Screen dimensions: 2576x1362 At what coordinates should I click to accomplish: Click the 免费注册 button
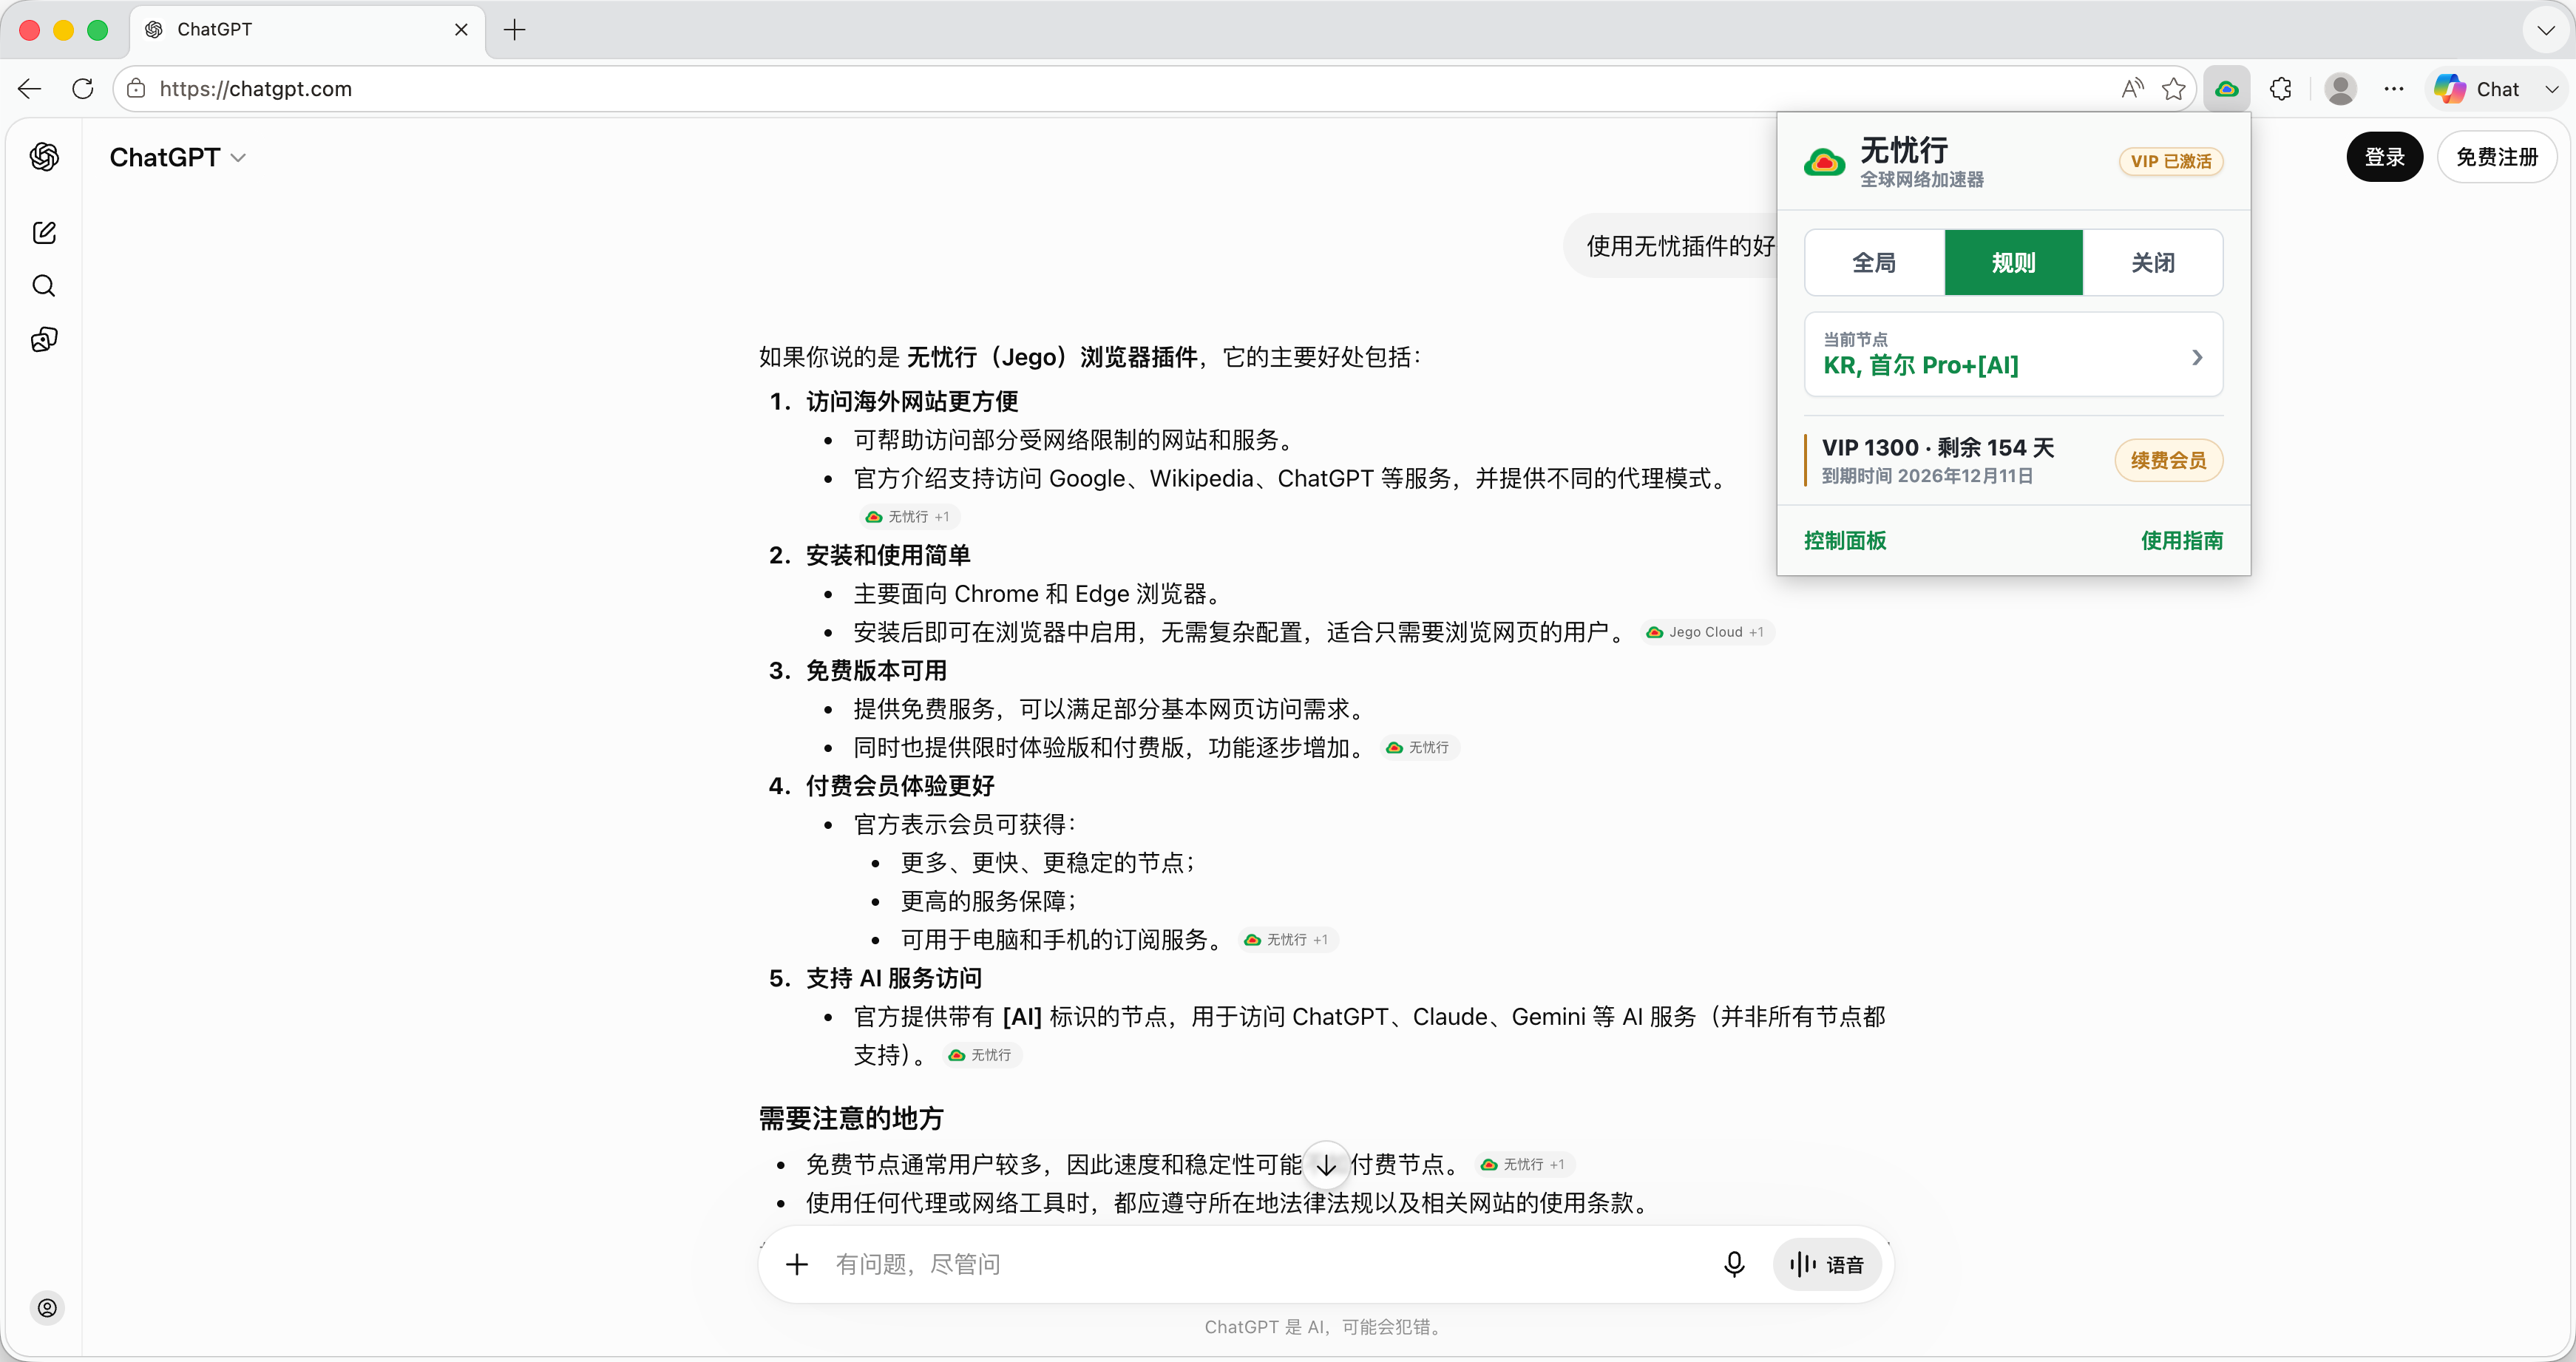tap(2496, 157)
